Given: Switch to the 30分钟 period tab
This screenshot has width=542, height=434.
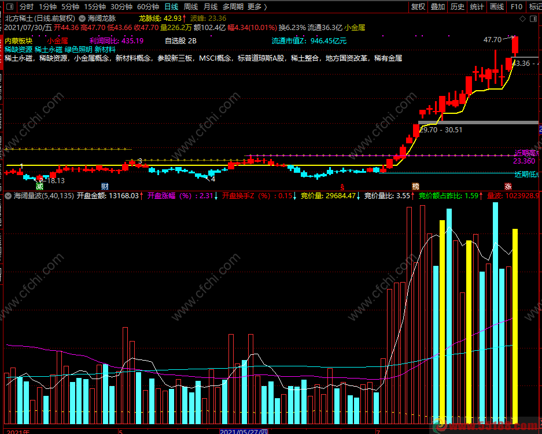Looking at the screenshot, I should (x=121, y=6).
